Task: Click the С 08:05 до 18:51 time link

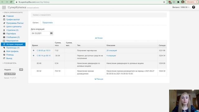Action: coord(44,50)
